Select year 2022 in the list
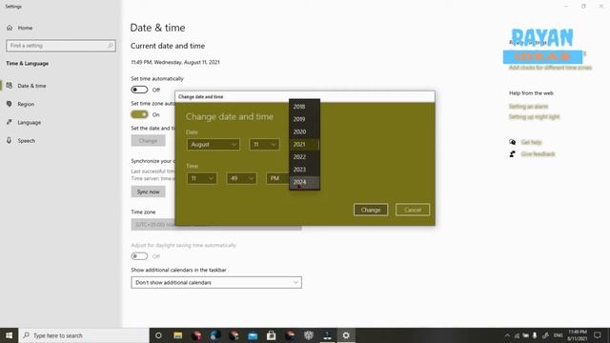 tap(304, 156)
